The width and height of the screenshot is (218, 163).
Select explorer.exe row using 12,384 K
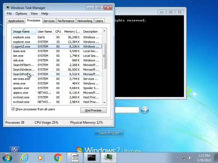point(57,42)
